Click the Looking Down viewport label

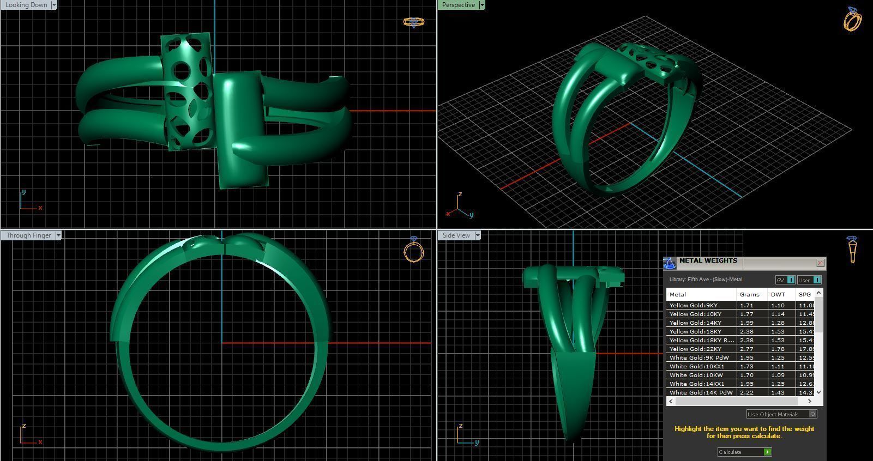tap(26, 5)
